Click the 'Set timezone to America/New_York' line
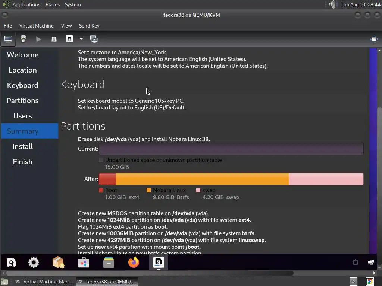The height and width of the screenshot is (286, 382). pyautogui.click(x=122, y=53)
